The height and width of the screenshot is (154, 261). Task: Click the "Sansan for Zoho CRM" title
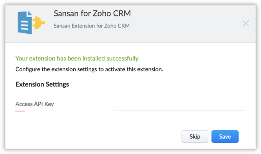click(x=92, y=14)
